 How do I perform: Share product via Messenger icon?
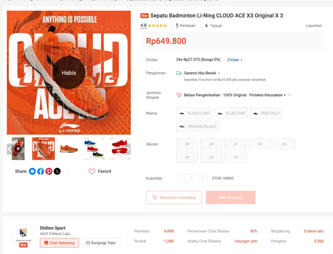tap(32, 171)
